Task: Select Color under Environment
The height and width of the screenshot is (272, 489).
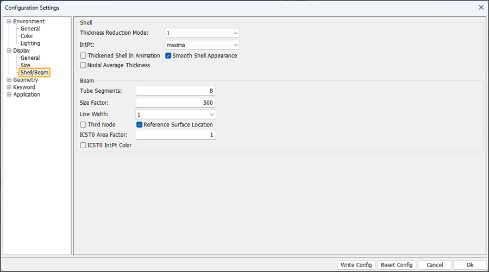Action: pos(27,36)
